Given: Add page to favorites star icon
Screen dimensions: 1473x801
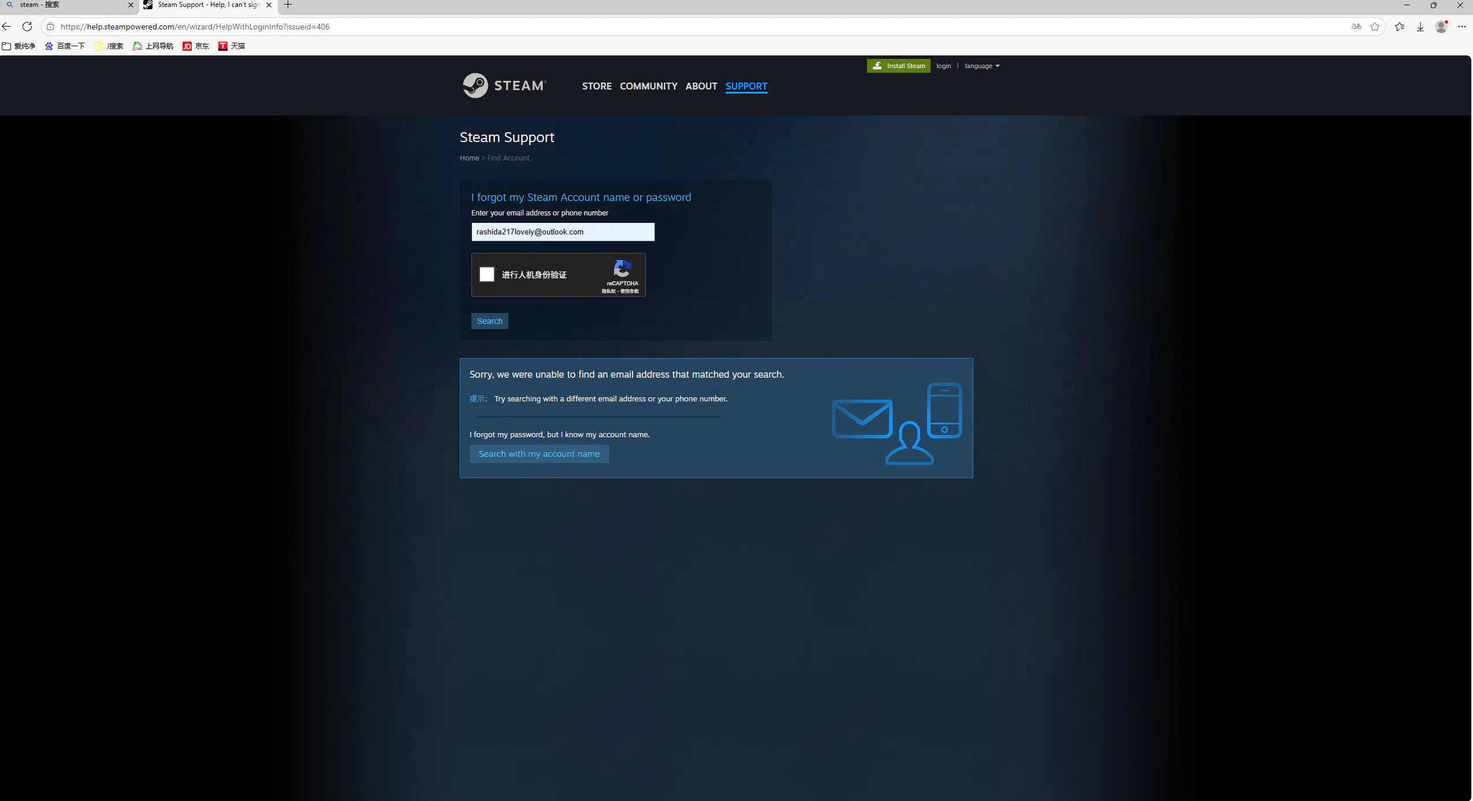Looking at the screenshot, I should tap(1375, 27).
